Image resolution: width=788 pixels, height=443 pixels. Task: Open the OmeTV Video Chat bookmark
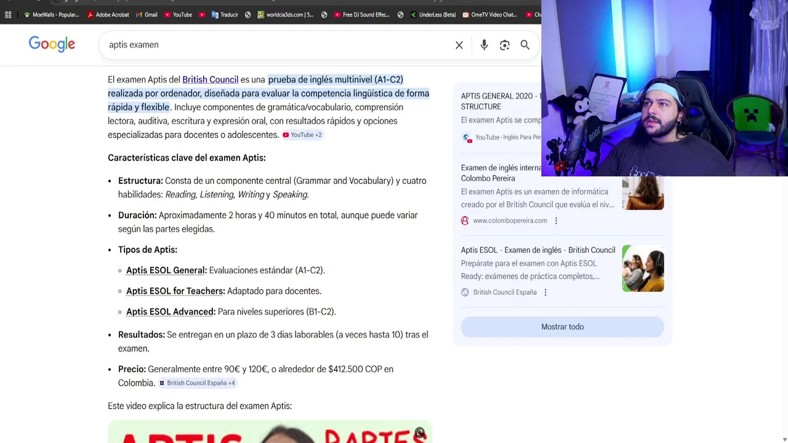tap(490, 15)
